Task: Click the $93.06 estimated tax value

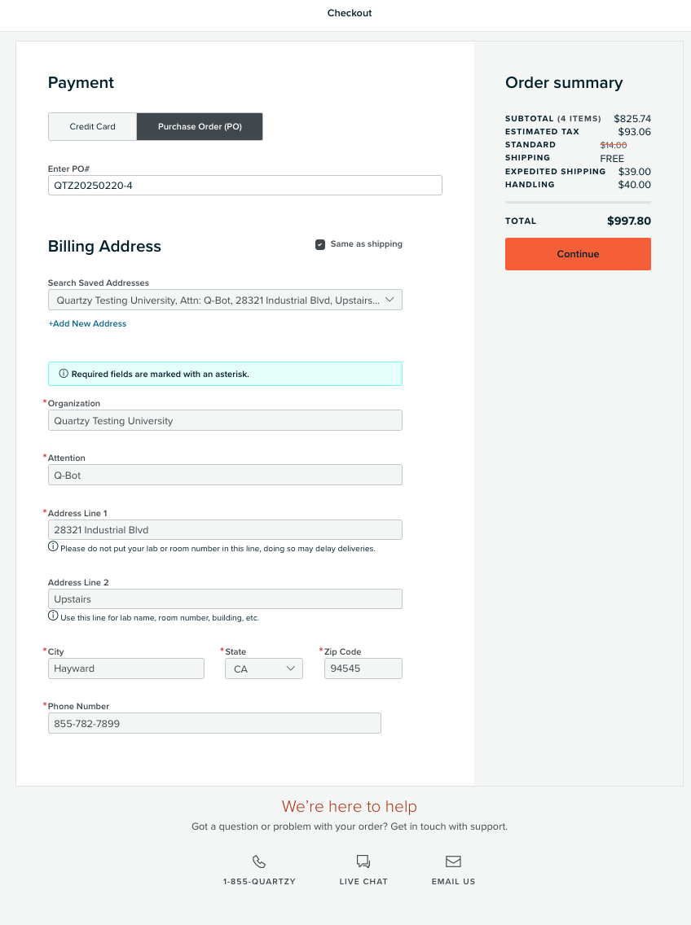Action: coord(634,132)
